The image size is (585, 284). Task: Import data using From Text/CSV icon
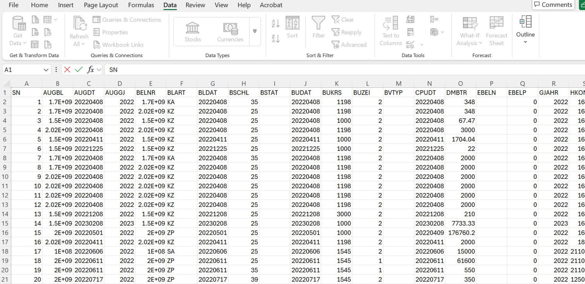[x=35, y=20]
